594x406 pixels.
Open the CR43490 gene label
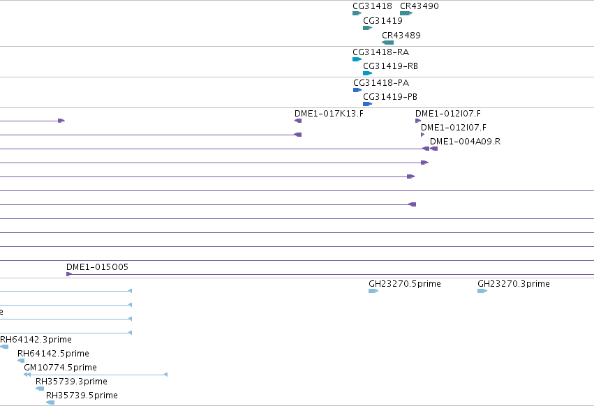419,6
